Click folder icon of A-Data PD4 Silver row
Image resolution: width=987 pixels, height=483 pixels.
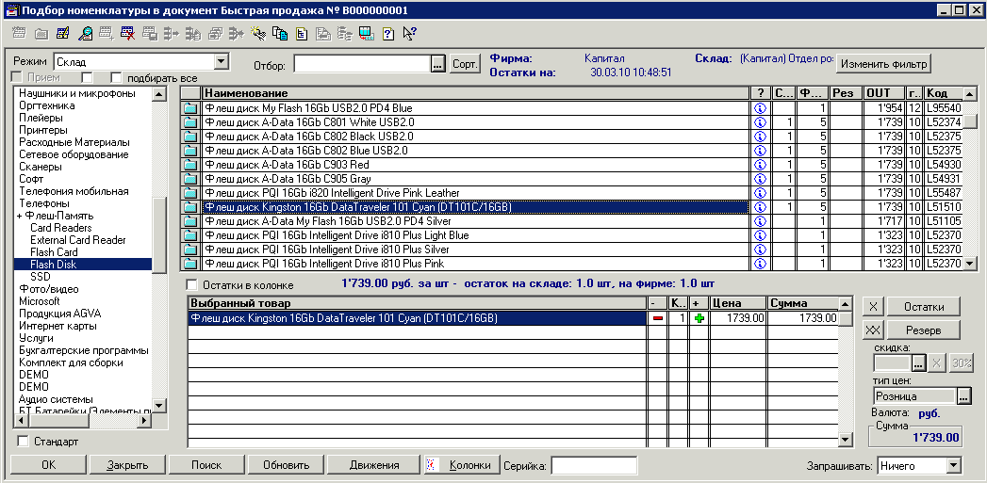click(x=190, y=220)
